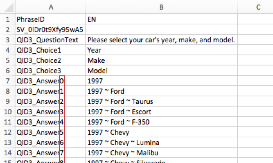The width and height of the screenshot is (273, 163).
Task: Select row 7 header
Action: [x=8, y=81]
